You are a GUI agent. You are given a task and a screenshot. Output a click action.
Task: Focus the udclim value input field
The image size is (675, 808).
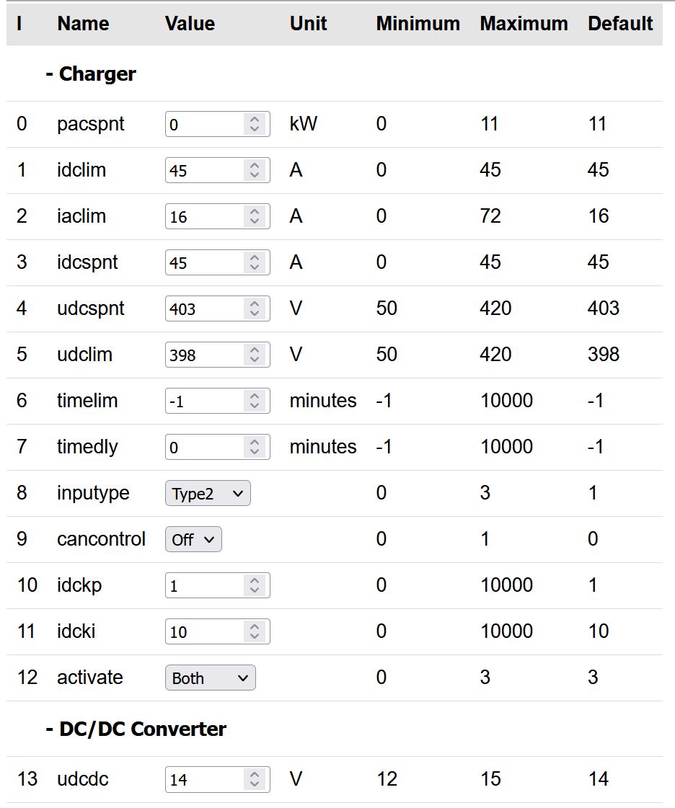click(205, 355)
